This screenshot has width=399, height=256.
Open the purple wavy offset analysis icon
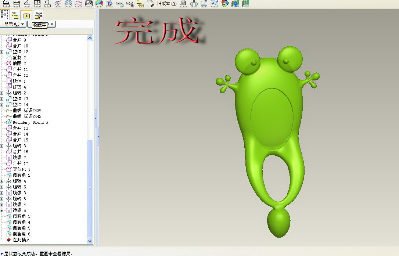pos(79,4)
